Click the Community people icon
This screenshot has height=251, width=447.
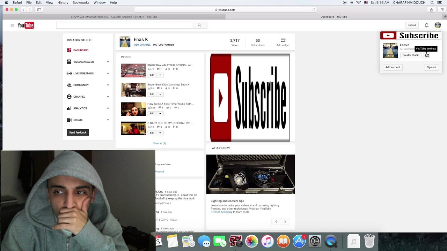coord(69,85)
